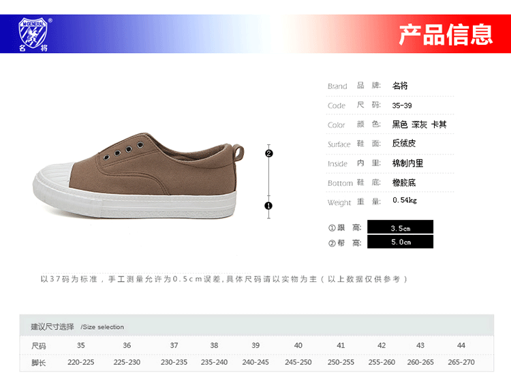
Task: Click the Color value 黑色 深灰 卡其
Action: (x=419, y=125)
